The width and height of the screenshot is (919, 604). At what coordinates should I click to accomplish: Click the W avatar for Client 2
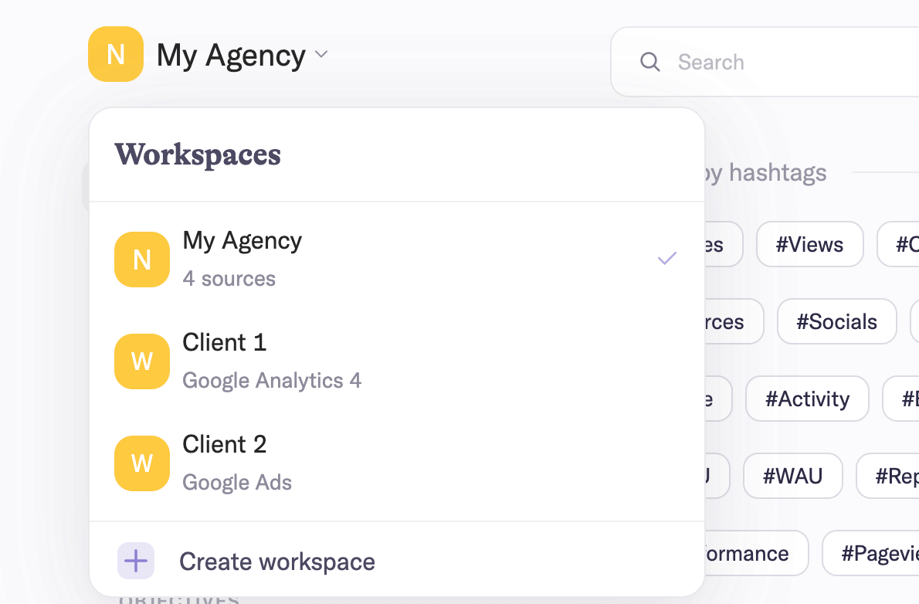point(142,463)
